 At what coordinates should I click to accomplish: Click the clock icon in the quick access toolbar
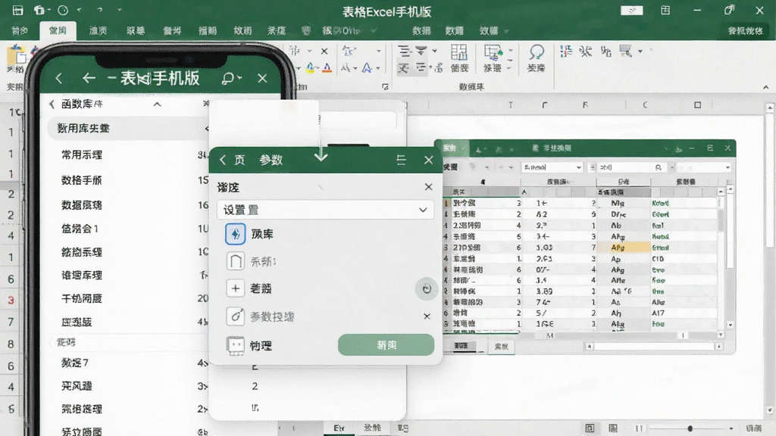point(63,10)
